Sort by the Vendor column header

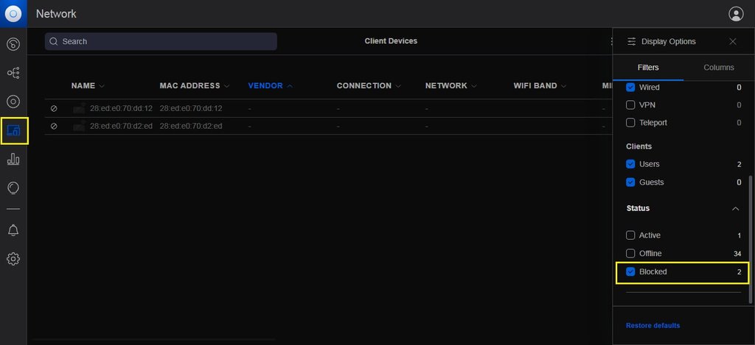click(265, 86)
